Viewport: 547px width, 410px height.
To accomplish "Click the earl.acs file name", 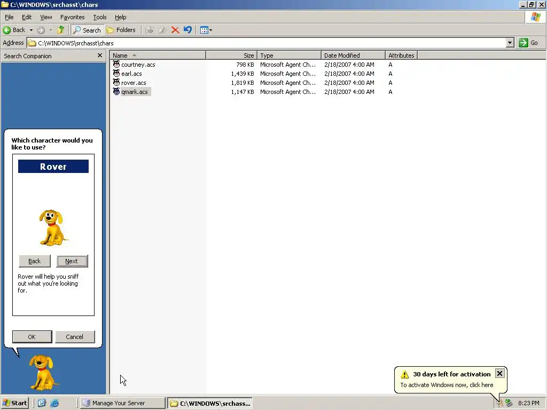I will [131, 74].
